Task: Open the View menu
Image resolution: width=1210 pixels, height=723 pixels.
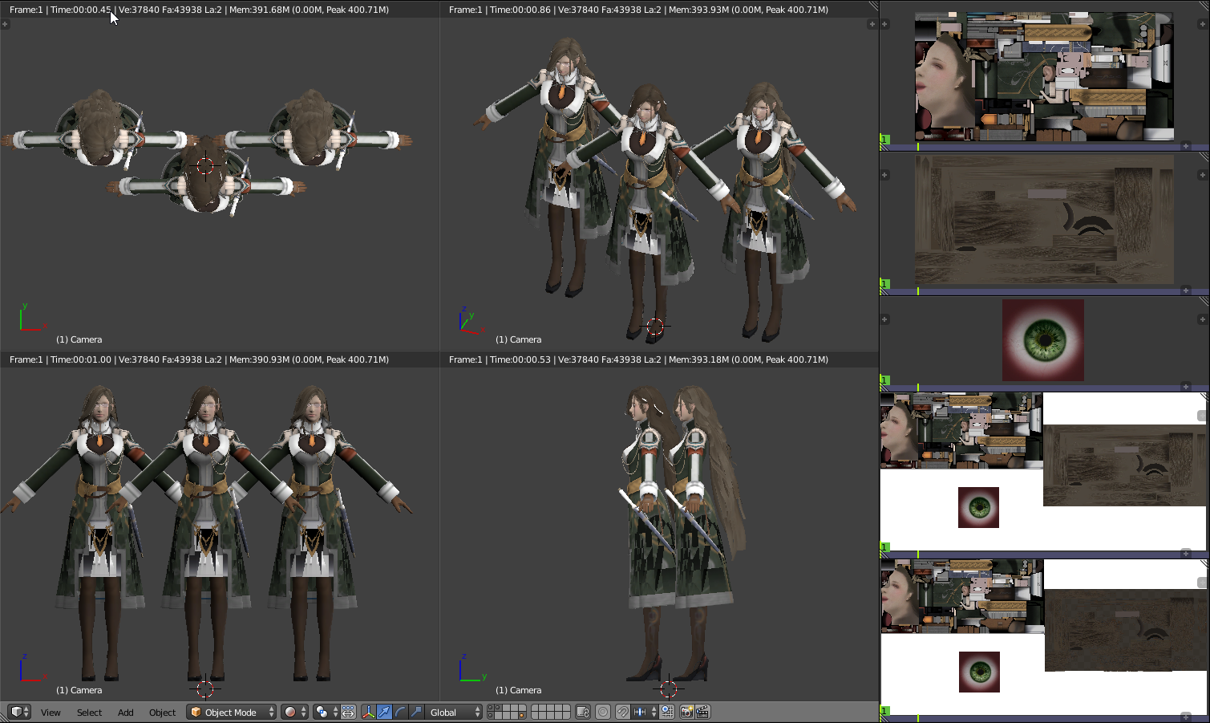Action: pos(51,713)
